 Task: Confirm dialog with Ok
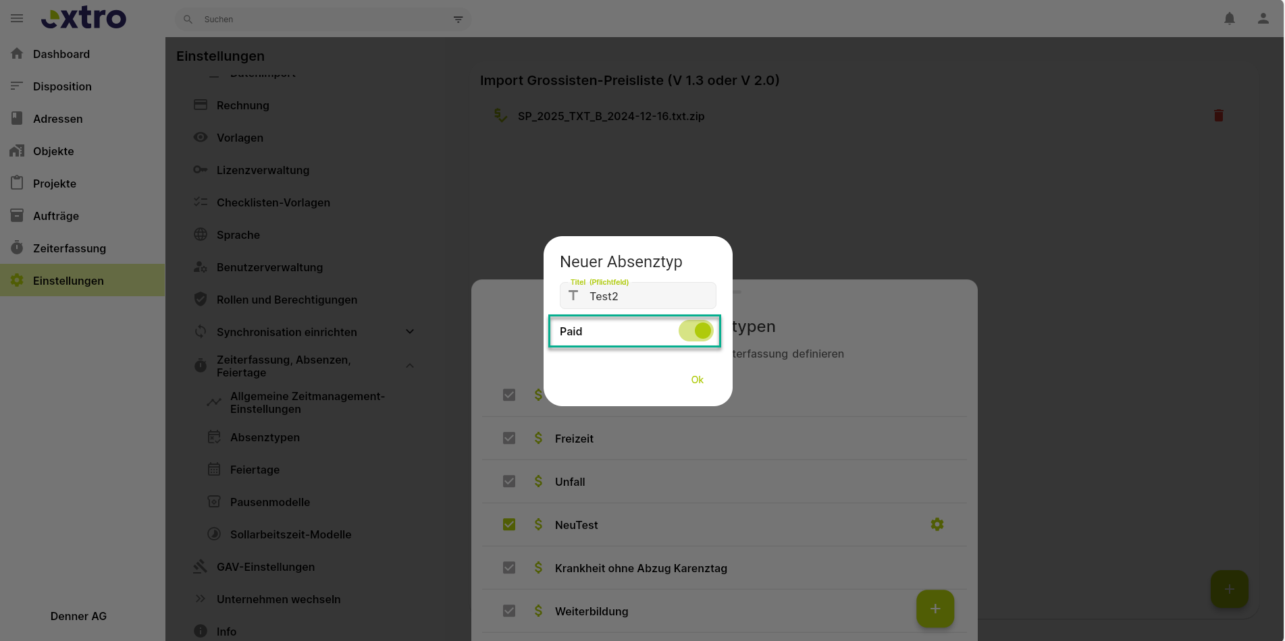click(x=698, y=380)
